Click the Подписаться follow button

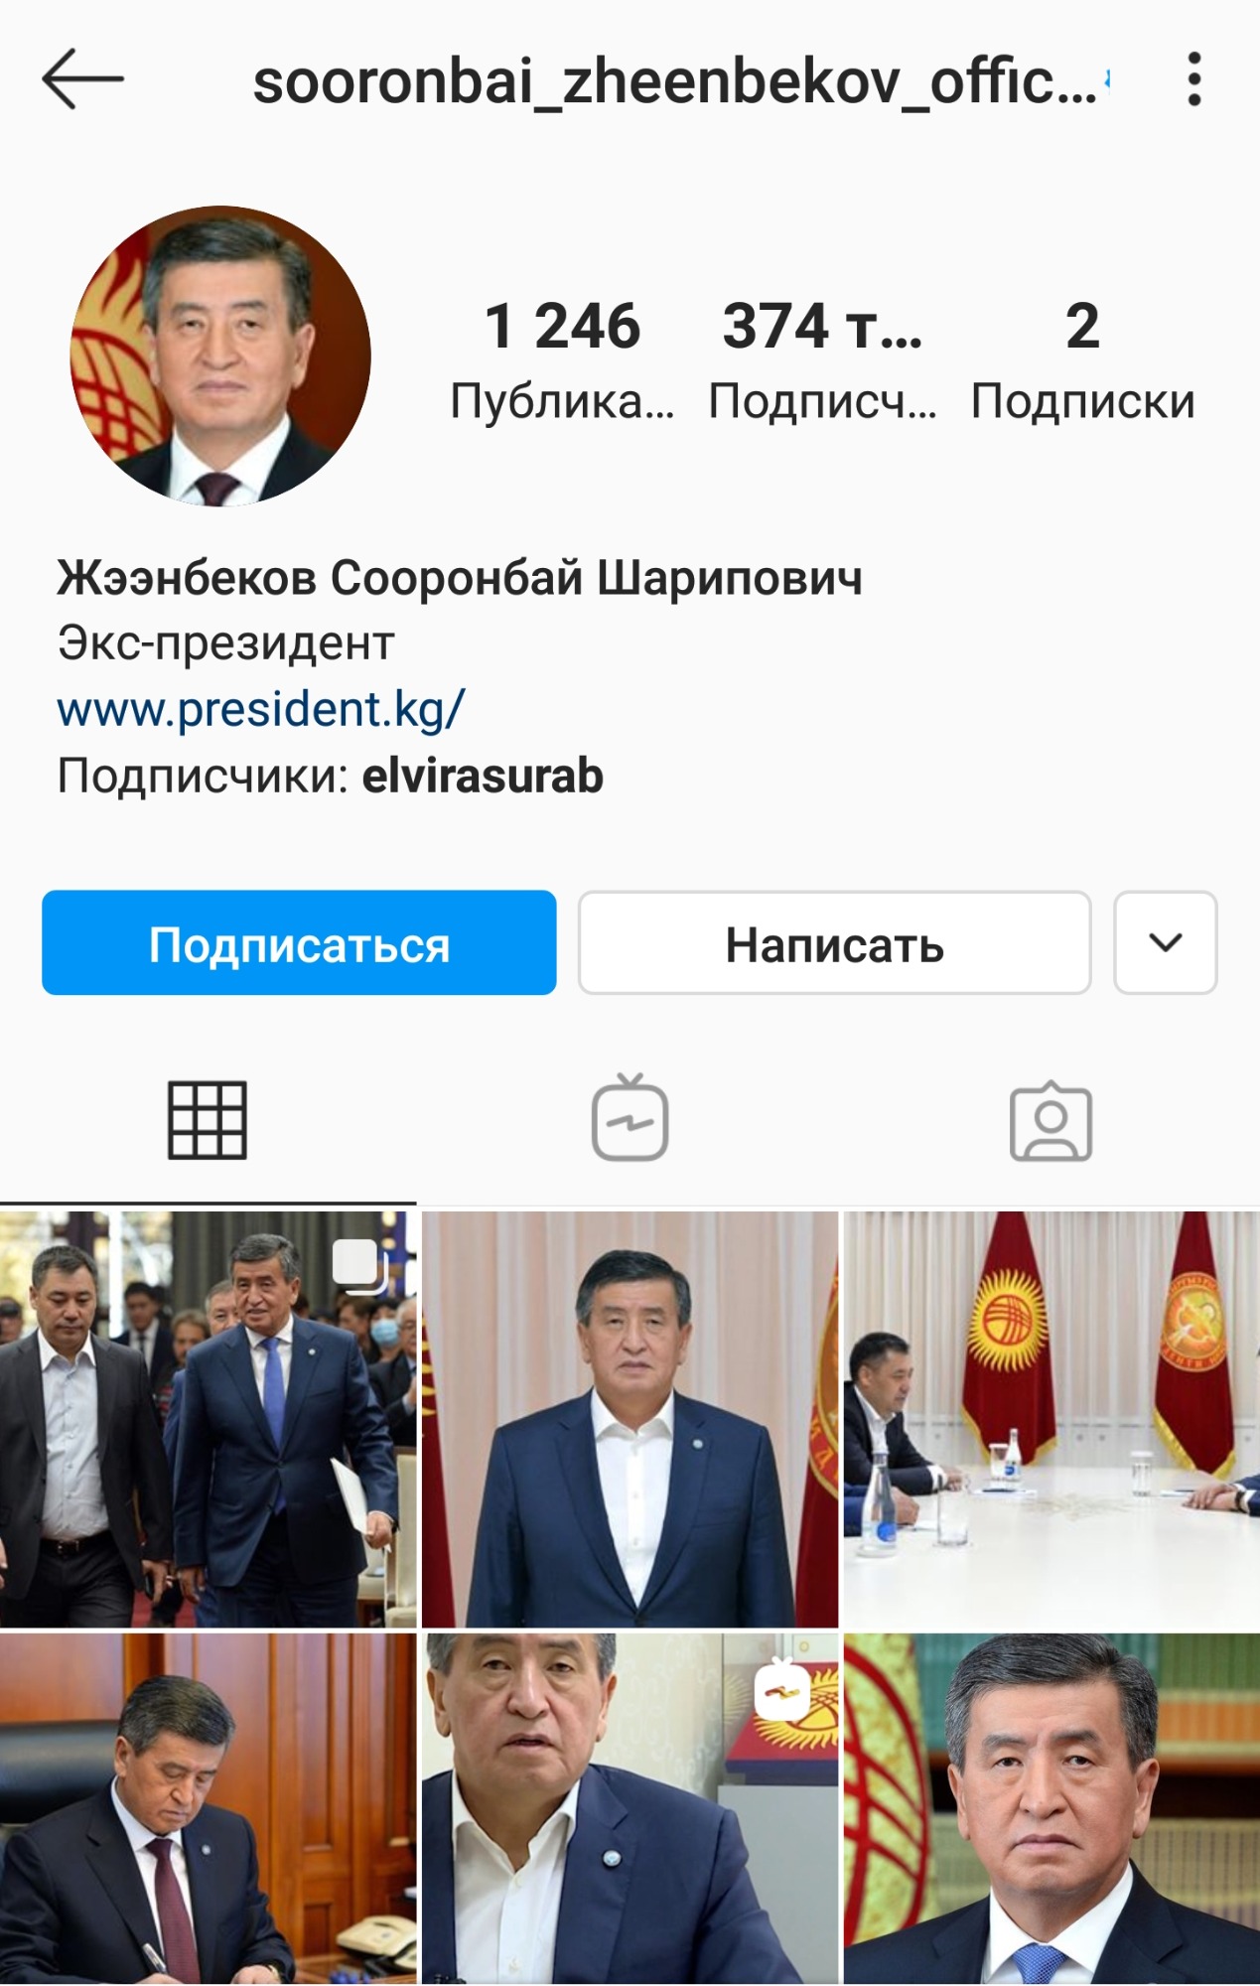click(299, 942)
